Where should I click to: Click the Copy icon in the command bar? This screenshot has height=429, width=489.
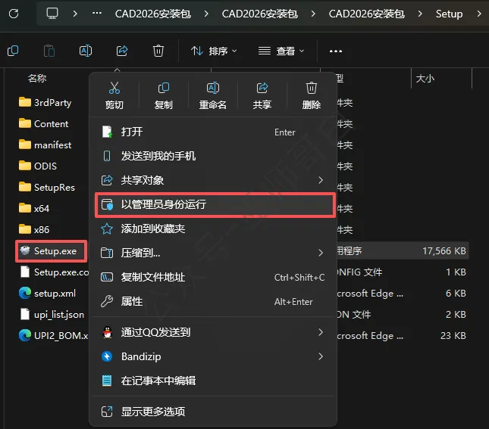(x=13, y=51)
